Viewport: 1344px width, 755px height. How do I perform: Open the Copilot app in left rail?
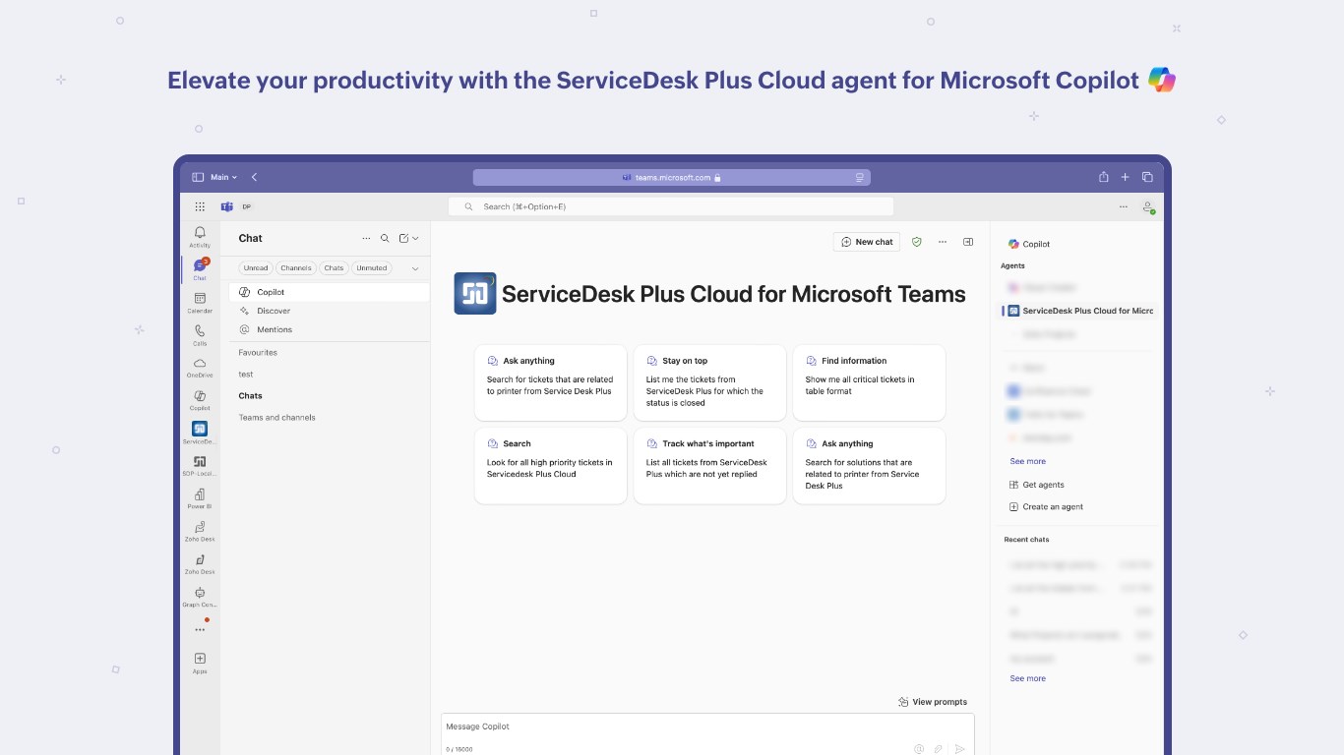point(200,399)
